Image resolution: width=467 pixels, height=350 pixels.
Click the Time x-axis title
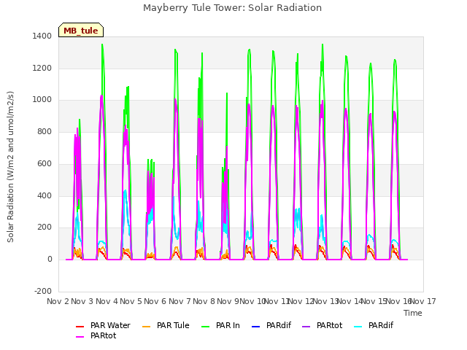point(413,313)
